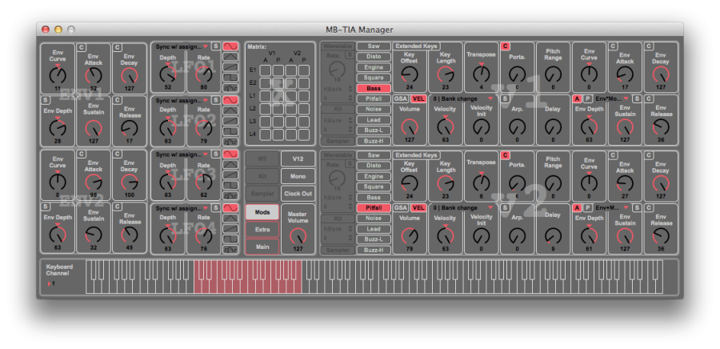This screenshot has height=349, width=720.
Task: Toggle the C button beside voice 1 Porta.
Action: 505,46
